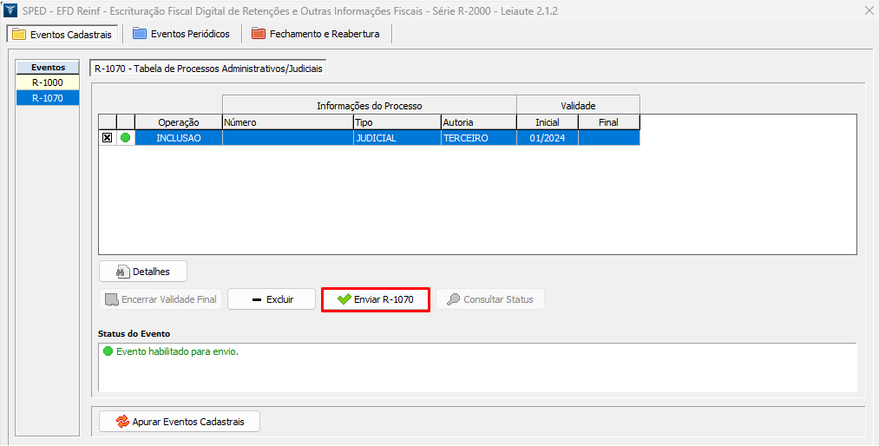Image resolution: width=879 pixels, height=446 pixels.
Task: Click the green status circle in INCLUSAO row
Action: [126, 137]
